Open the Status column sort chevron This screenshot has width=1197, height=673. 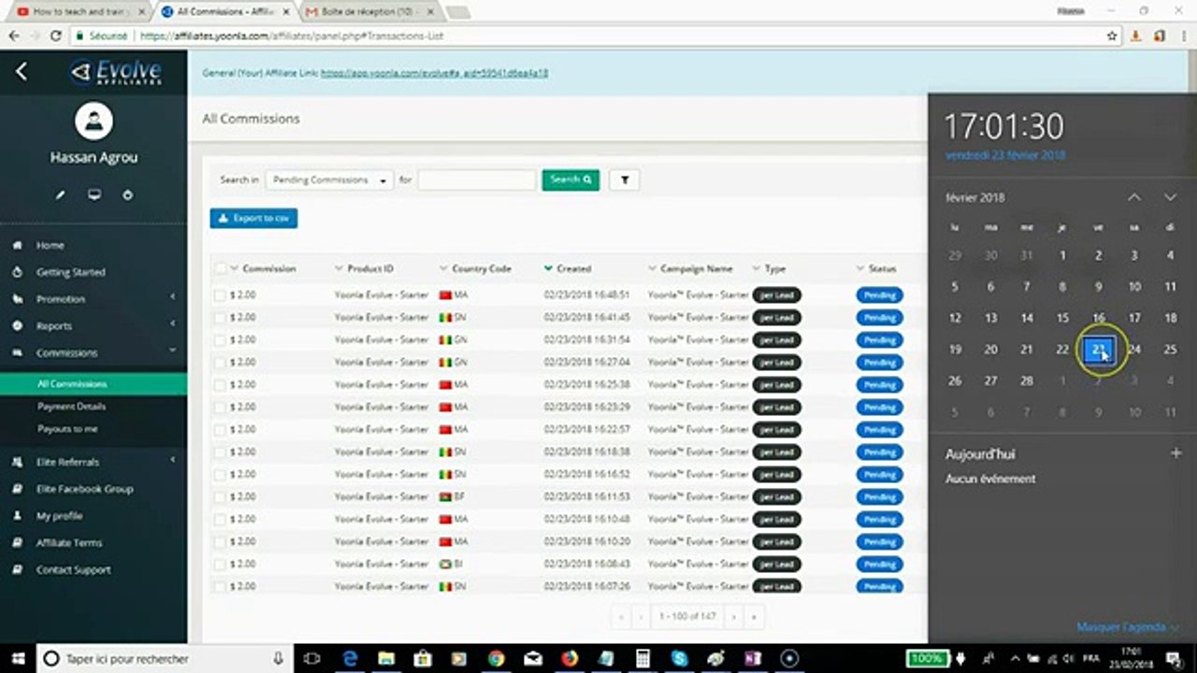(x=861, y=268)
